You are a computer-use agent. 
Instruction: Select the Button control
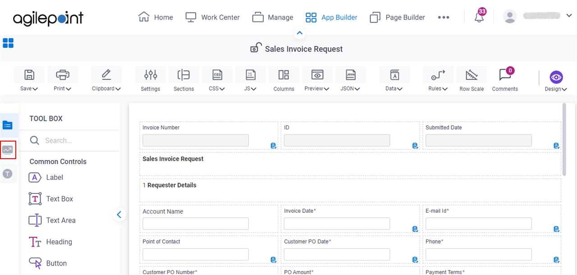[48, 263]
